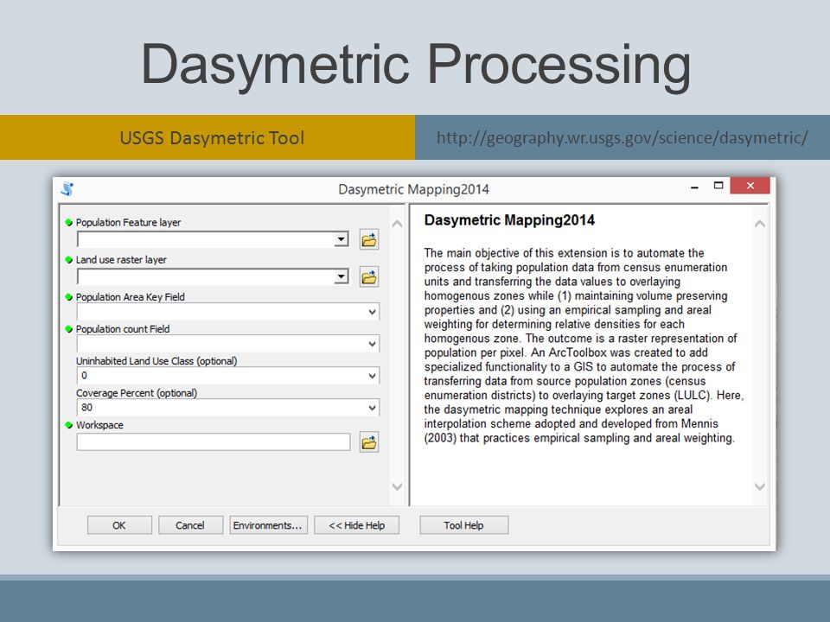
Task: Expand Population Feature layer dropdown arrow
Action: [x=342, y=239]
